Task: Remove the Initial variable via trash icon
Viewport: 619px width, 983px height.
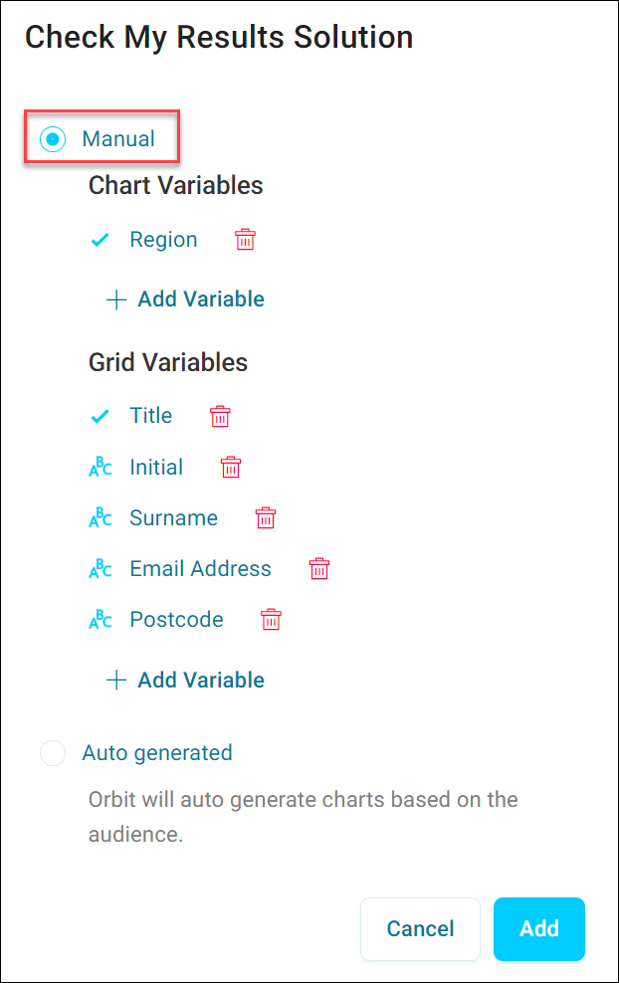Action: tap(231, 467)
